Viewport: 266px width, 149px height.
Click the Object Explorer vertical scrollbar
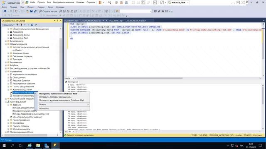tap(61, 84)
